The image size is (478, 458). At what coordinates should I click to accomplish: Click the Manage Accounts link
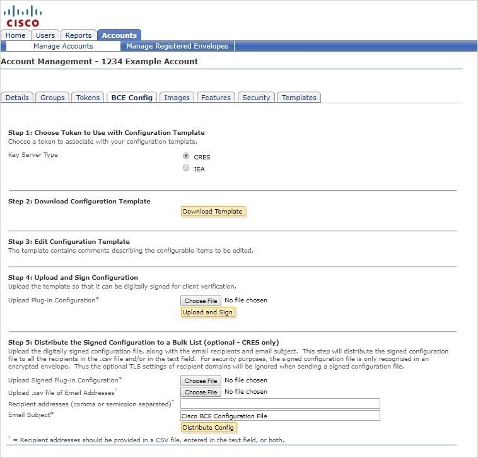[63, 46]
